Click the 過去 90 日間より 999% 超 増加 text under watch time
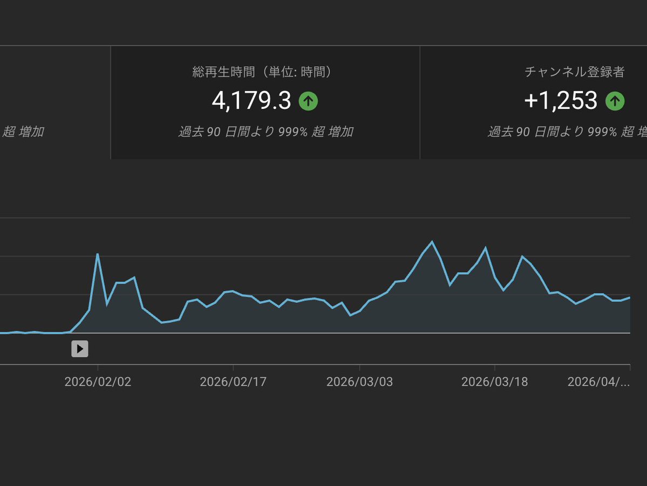This screenshot has height=486, width=647. (x=265, y=132)
